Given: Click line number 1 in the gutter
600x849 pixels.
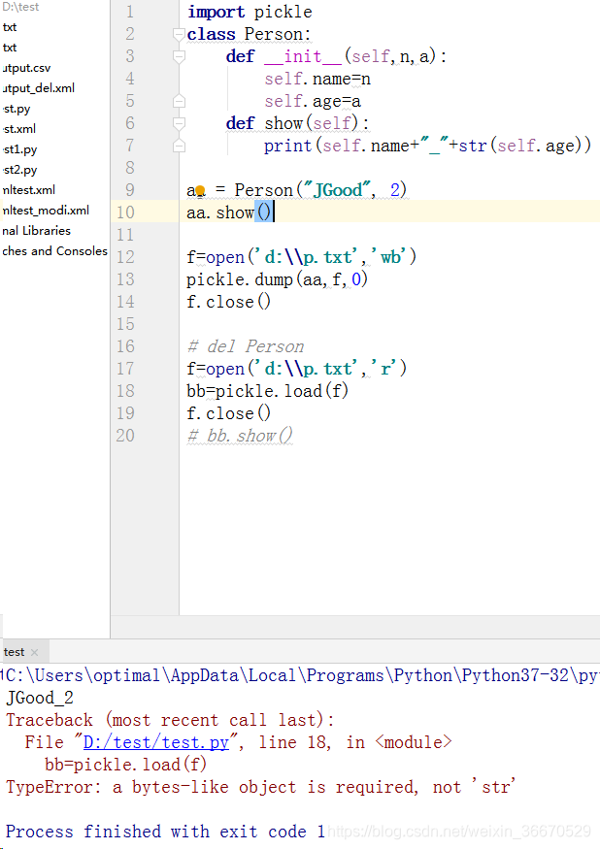Looking at the screenshot, I should pos(129,12).
